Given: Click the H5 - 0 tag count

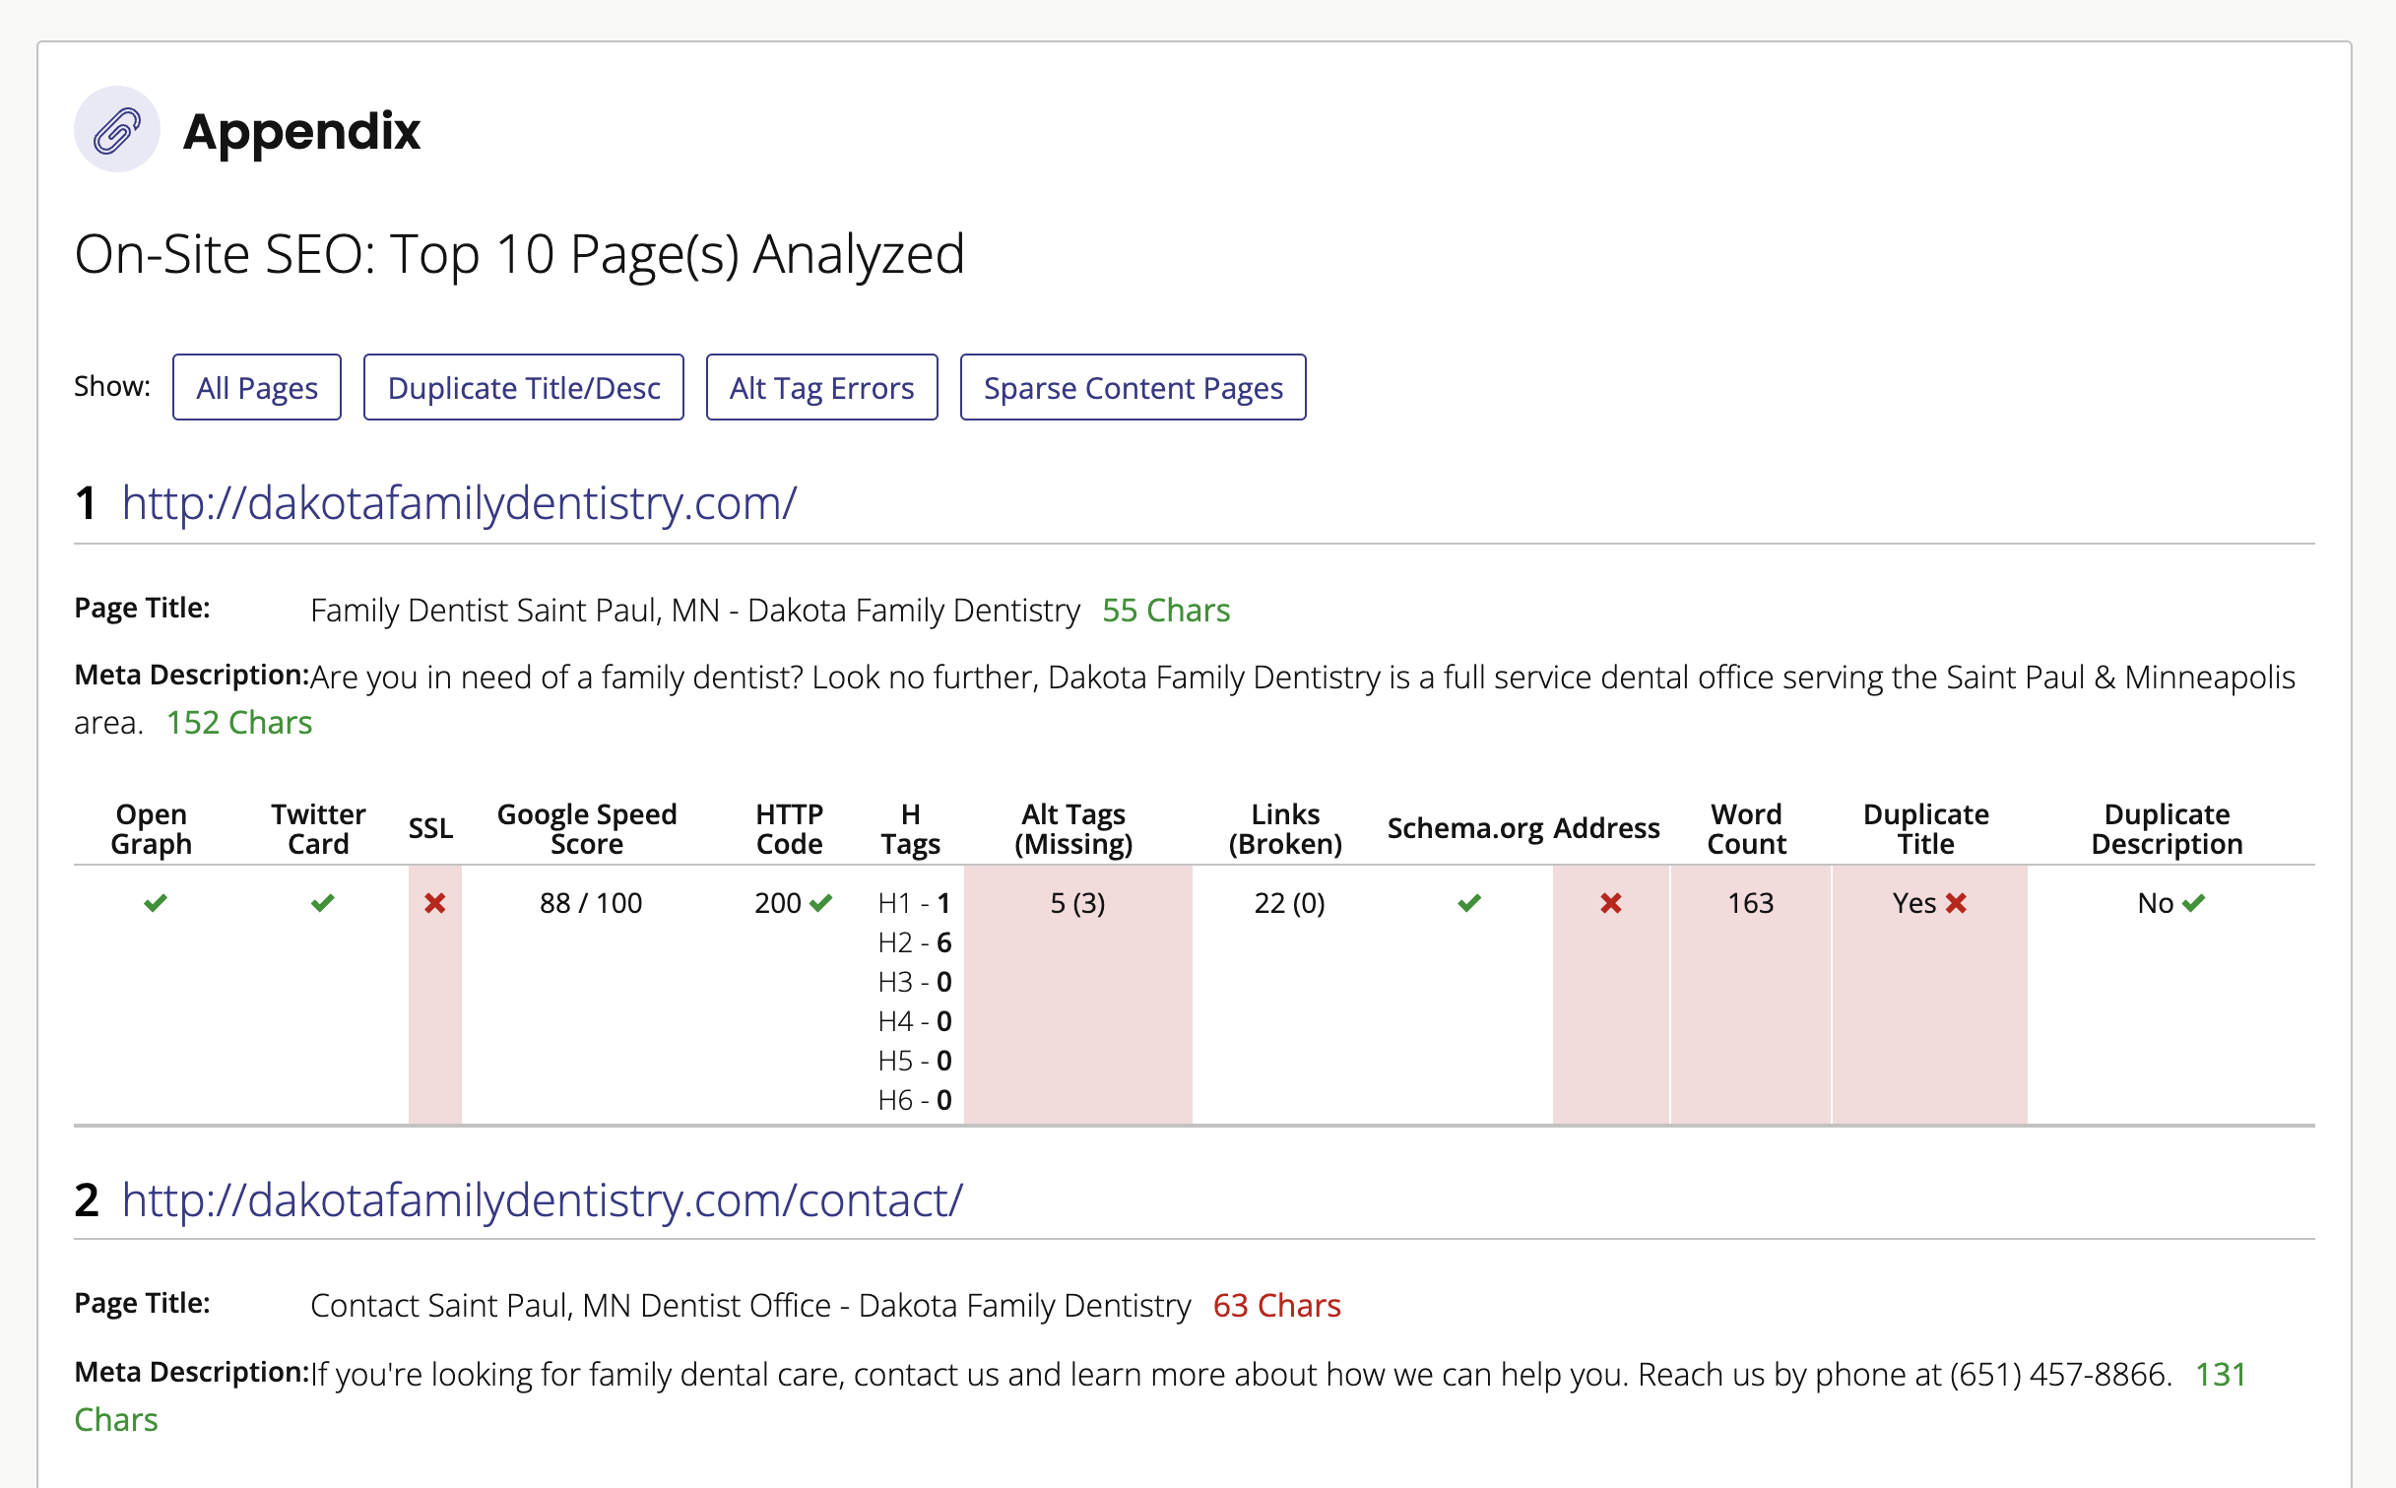Looking at the screenshot, I should click(x=915, y=1061).
